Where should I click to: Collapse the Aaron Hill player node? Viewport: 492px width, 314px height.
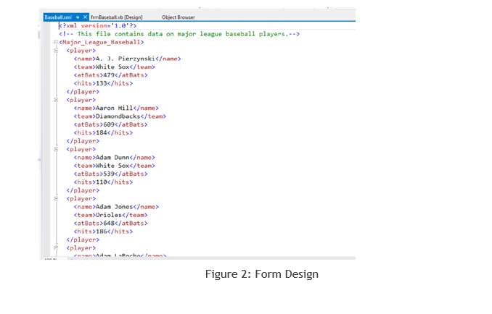(x=56, y=100)
